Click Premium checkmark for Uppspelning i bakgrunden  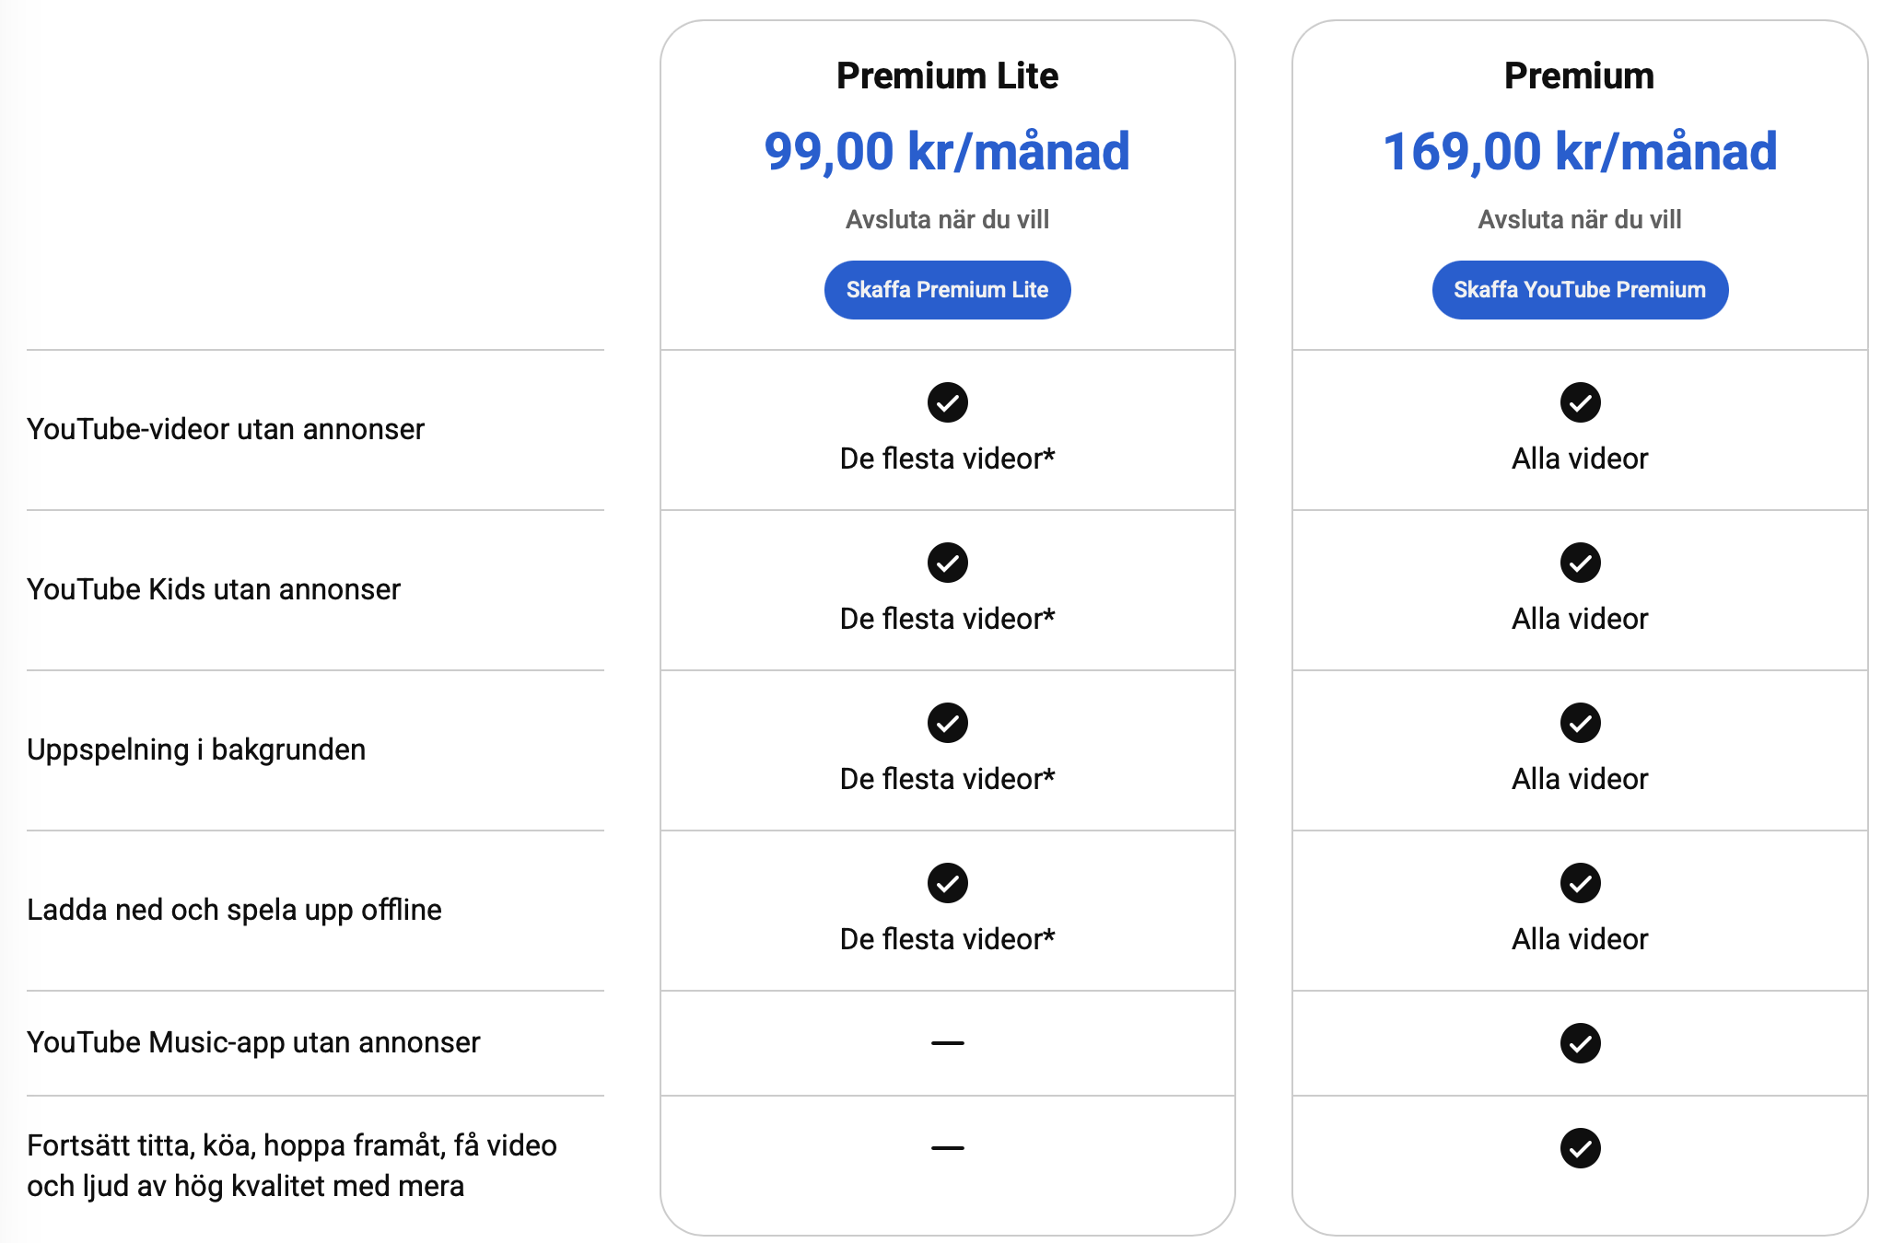(1581, 723)
